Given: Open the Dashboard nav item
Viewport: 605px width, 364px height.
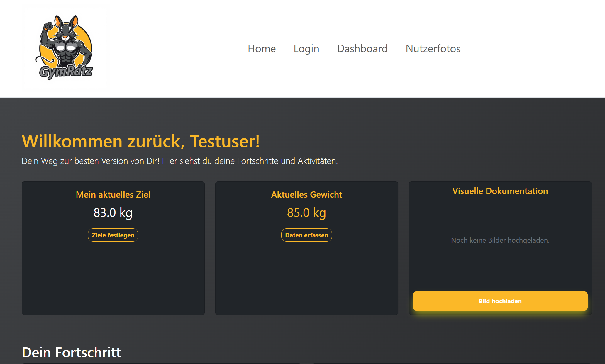Looking at the screenshot, I should point(362,49).
